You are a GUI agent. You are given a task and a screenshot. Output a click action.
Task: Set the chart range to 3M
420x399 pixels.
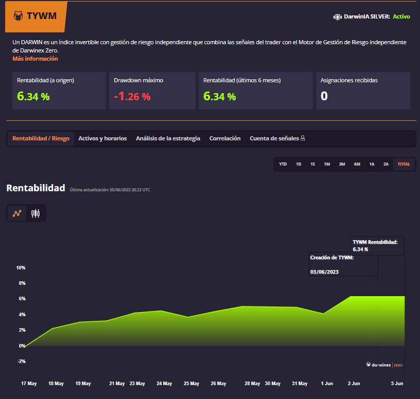click(342, 164)
